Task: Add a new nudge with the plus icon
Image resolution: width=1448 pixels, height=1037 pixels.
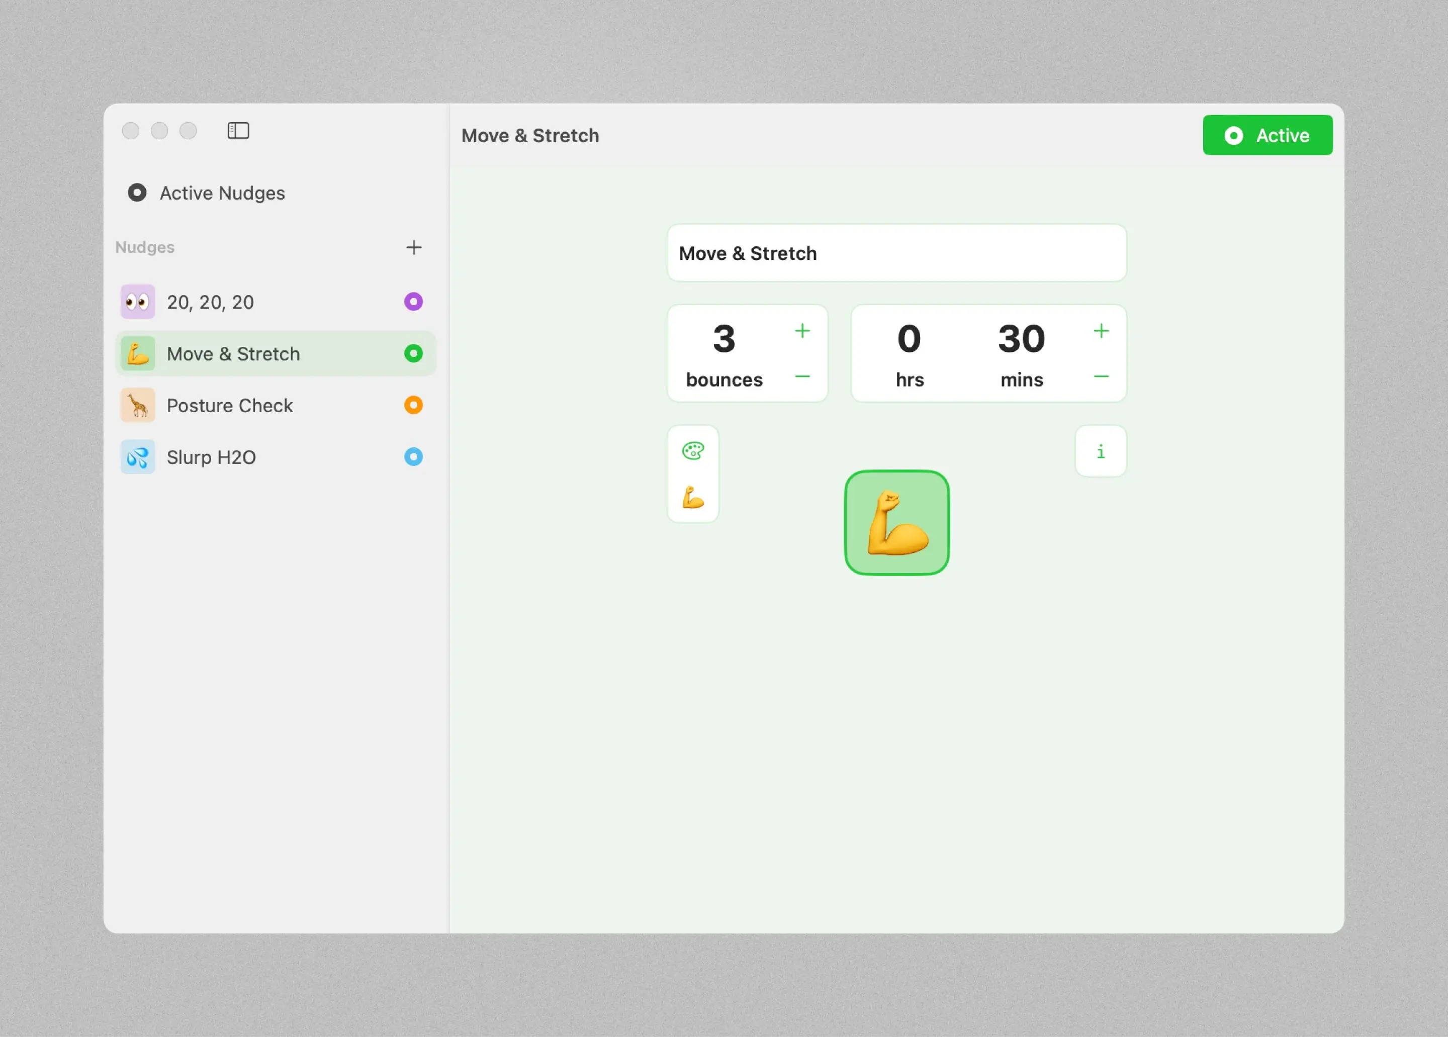Action: pos(414,248)
